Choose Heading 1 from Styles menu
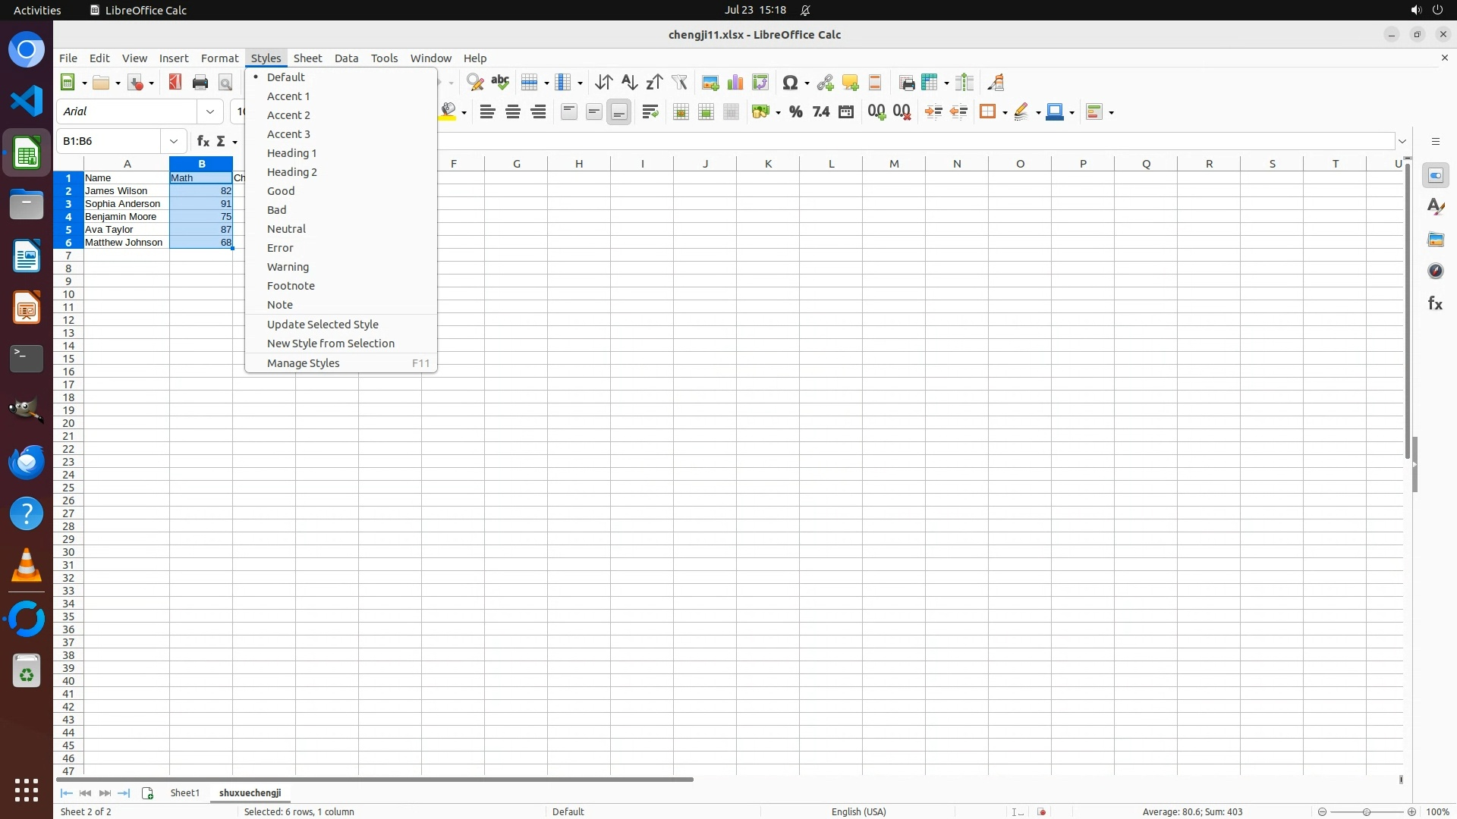The image size is (1457, 819). (292, 153)
